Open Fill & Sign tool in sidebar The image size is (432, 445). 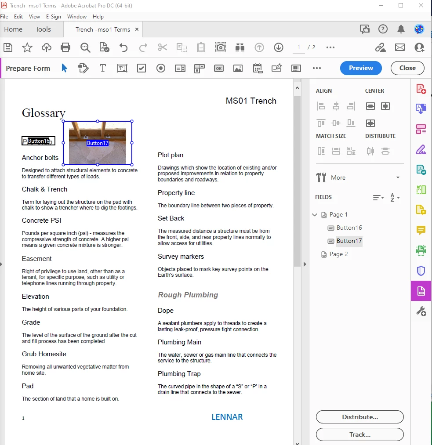tap(421, 149)
